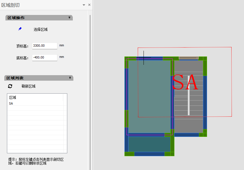Viewport: 244px width, 170px height.
Task: Click the 选择区域 label
Action: click(x=40, y=29)
